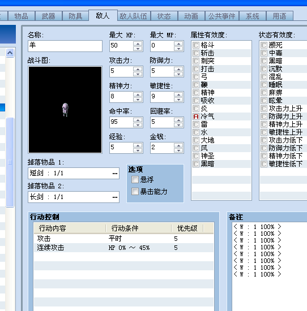The height and width of the screenshot is (311, 307).
Task: Toggle 麻痹 state efficiency rank
Action: click(x=264, y=93)
